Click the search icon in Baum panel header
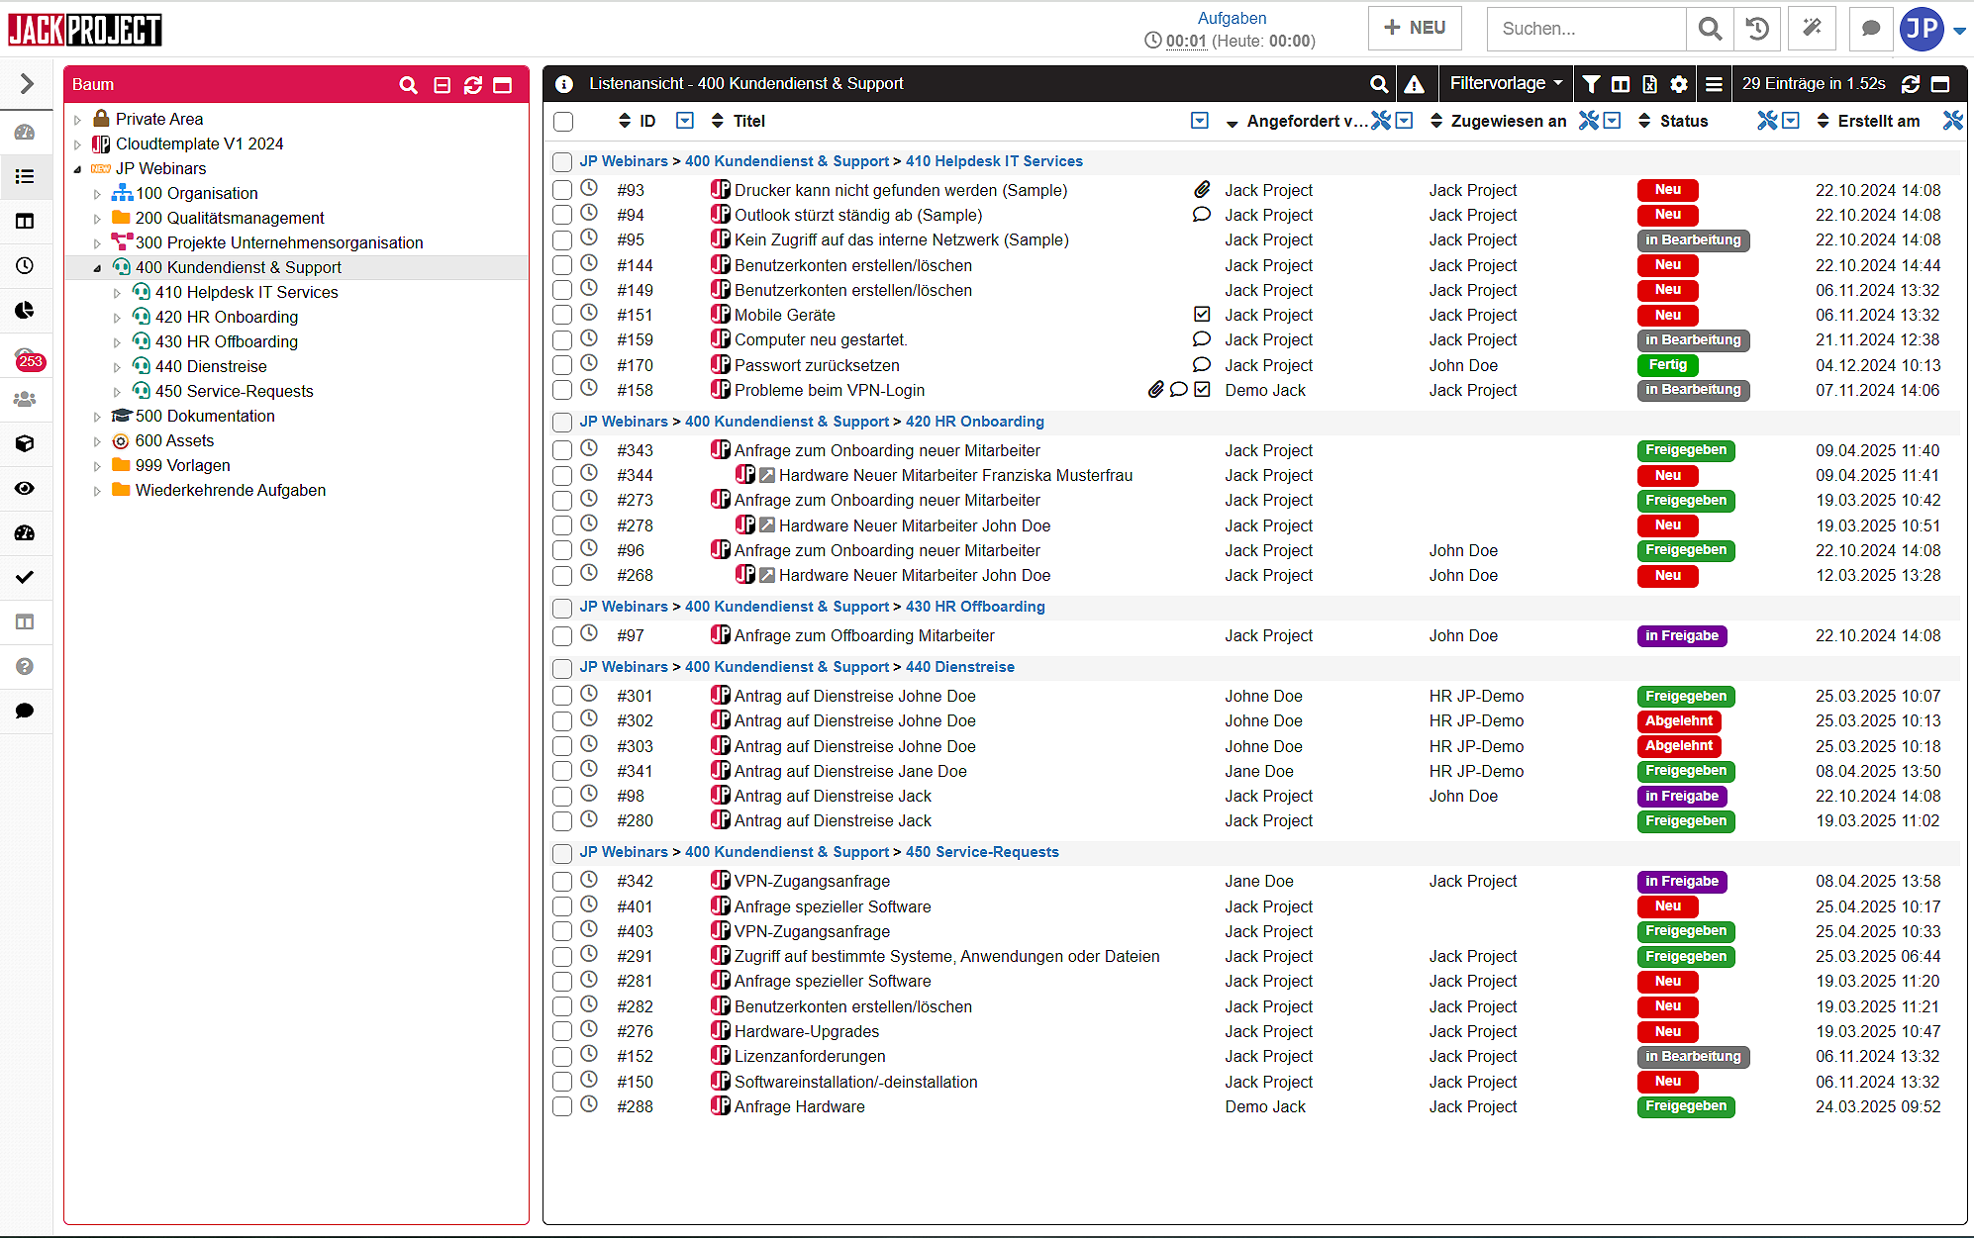1974x1238 pixels. click(408, 85)
